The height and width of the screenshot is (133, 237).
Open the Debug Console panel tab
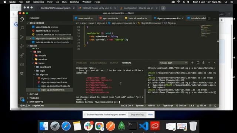pyautogui.click(x=98, y=63)
